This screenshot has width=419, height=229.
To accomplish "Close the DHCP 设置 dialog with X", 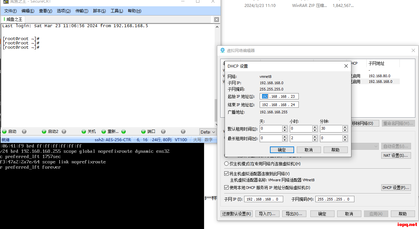I will click(346, 66).
